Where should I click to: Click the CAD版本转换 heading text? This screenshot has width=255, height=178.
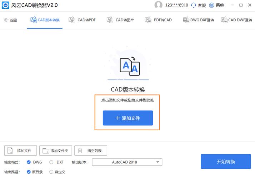[128, 89]
